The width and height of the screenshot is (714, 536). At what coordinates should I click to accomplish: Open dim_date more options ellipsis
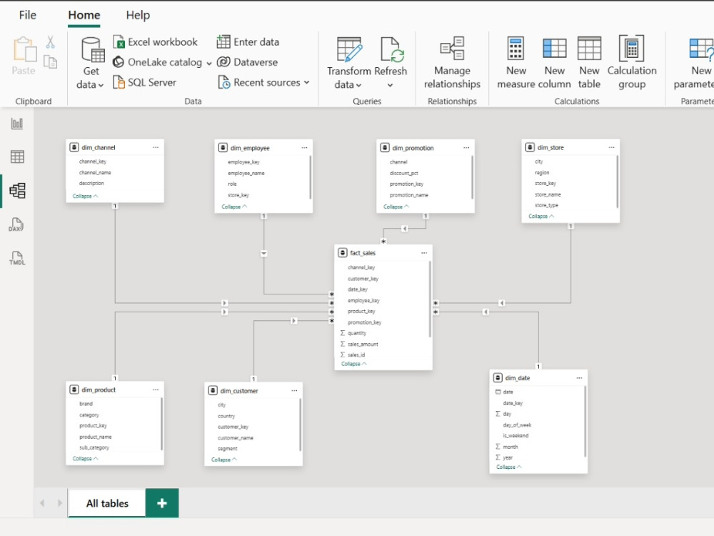tap(579, 378)
